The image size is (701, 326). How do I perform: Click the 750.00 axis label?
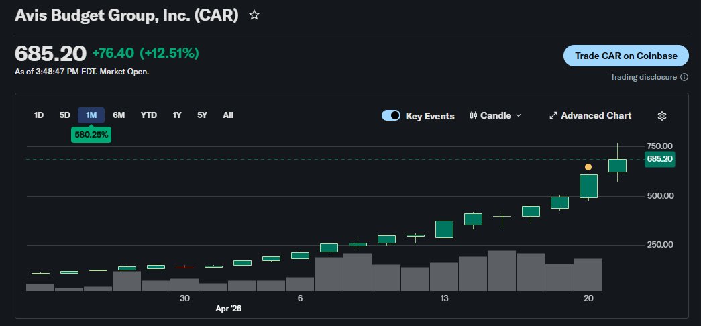click(659, 146)
